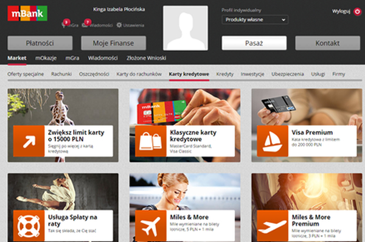Click the Kontakt button
This screenshot has width=365, height=242.
coord(327,43)
